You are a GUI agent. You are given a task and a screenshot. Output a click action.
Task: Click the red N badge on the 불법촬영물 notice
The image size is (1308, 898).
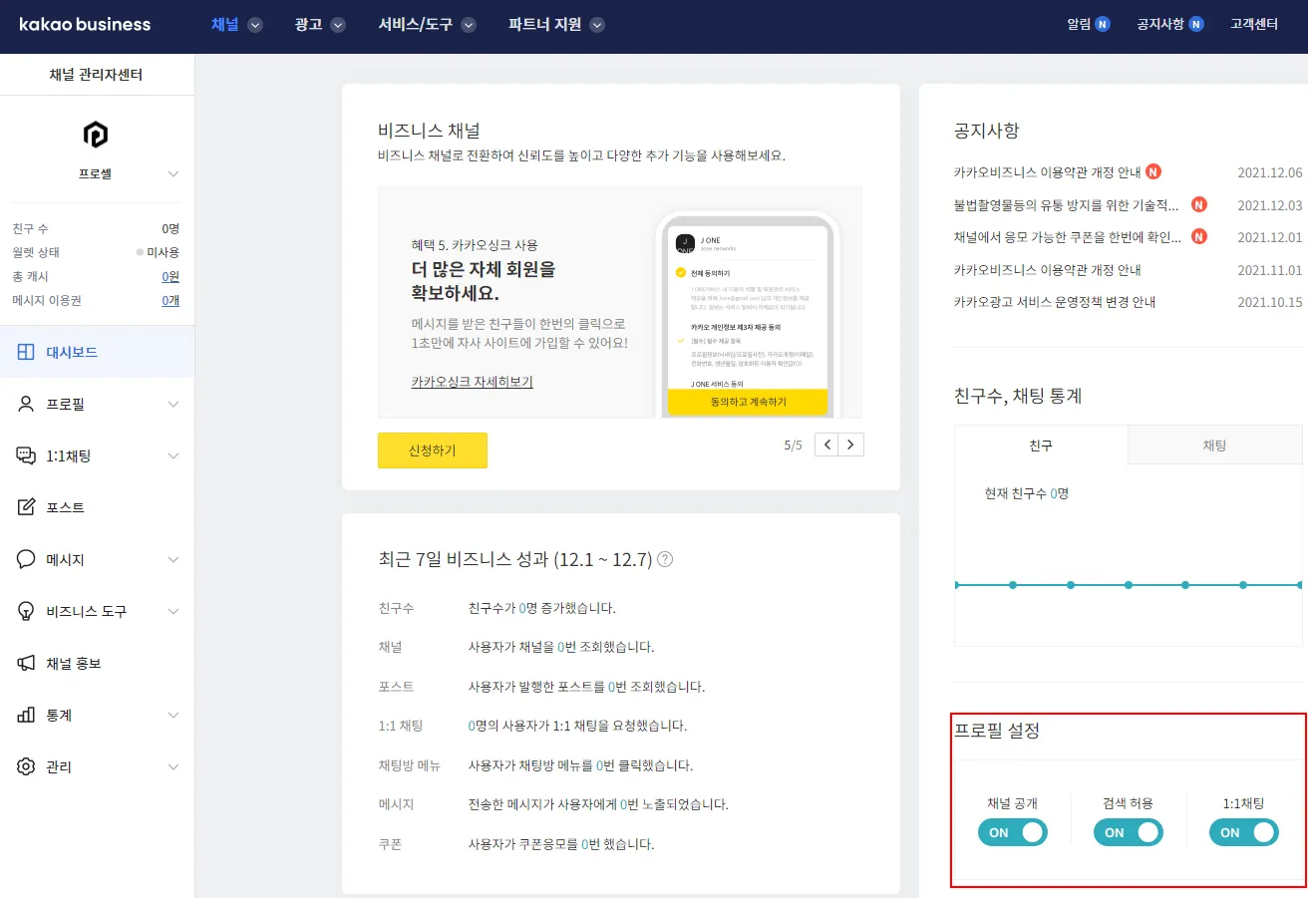[x=1199, y=204]
